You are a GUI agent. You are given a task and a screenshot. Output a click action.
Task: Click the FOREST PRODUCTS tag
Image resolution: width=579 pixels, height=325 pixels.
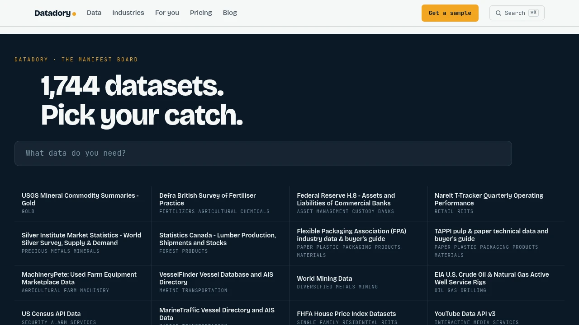184,251
